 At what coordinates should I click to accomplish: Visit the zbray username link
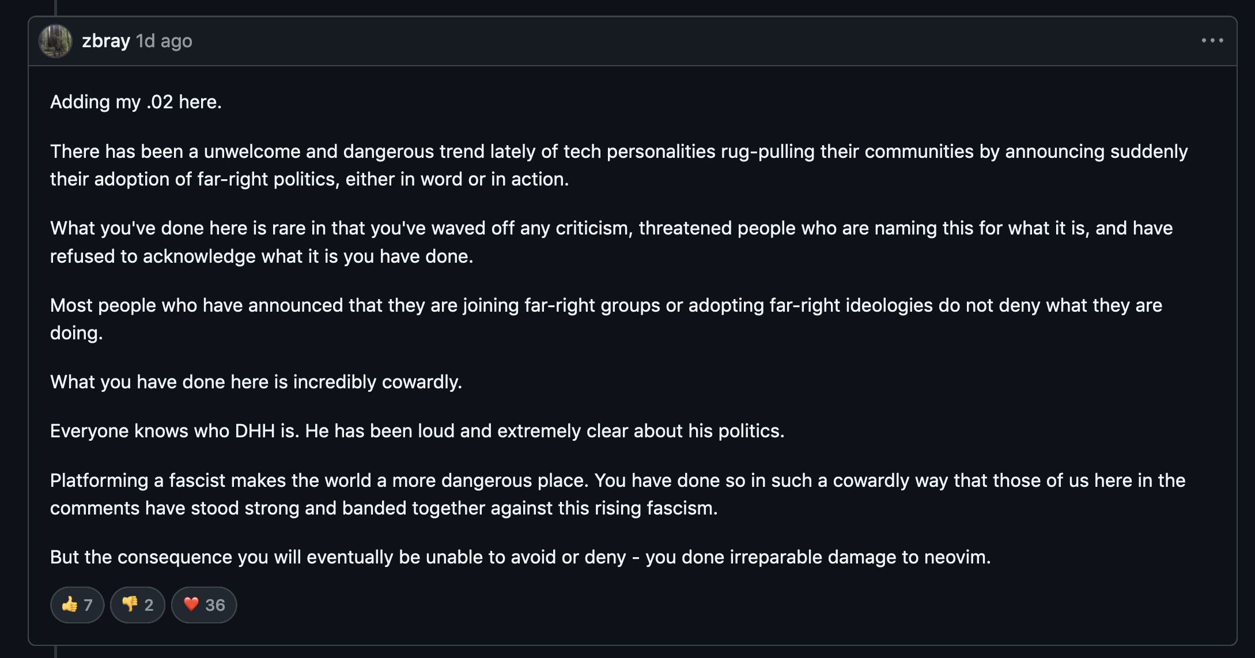106,41
